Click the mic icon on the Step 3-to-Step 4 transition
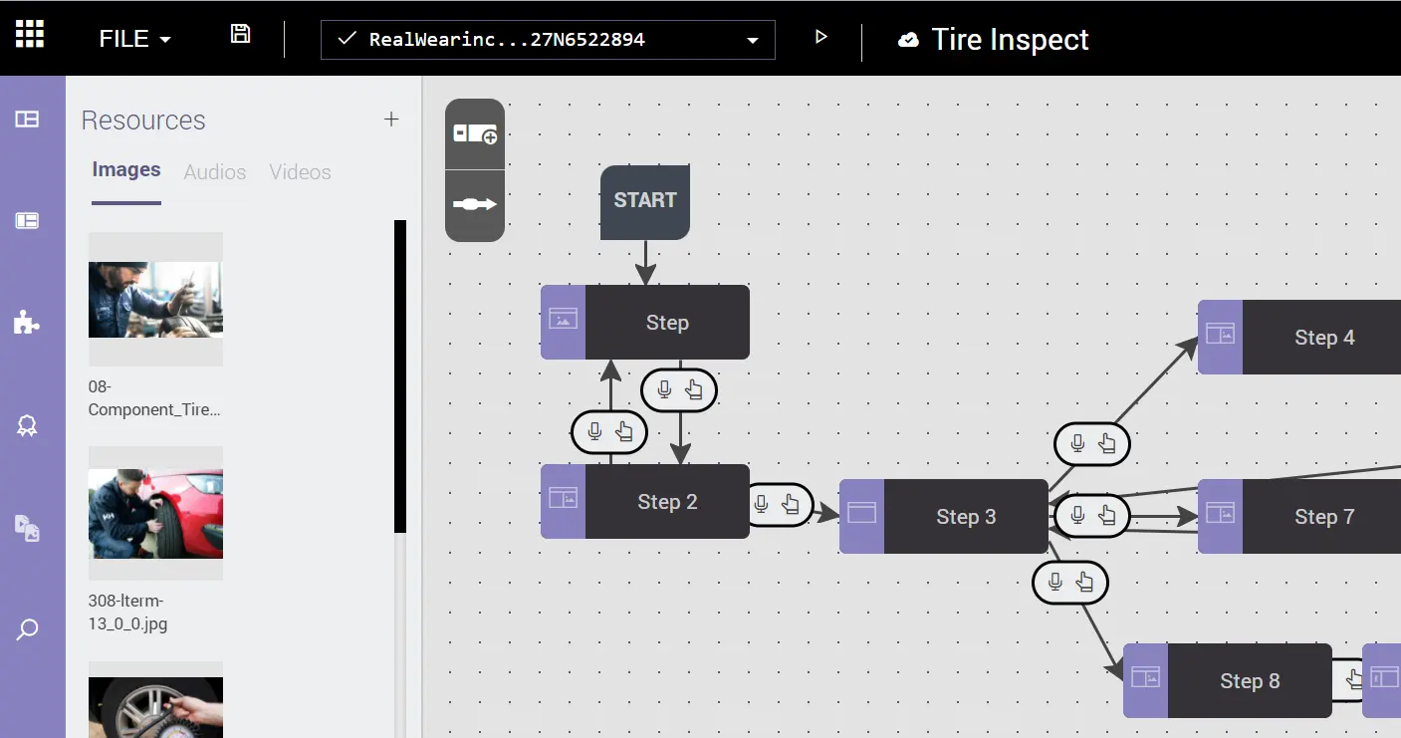The height and width of the screenshot is (738, 1401). click(x=1077, y=443)
